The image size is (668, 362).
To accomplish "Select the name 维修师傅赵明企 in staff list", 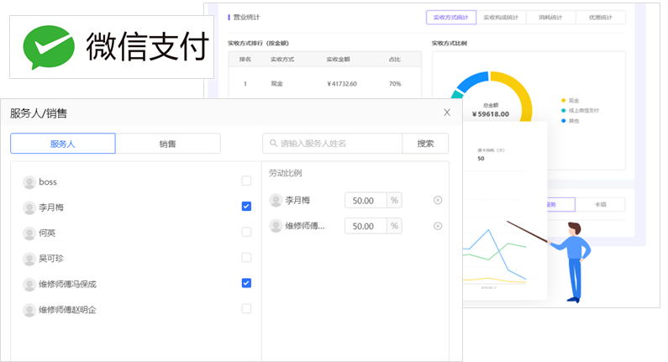I will [67, 310].
